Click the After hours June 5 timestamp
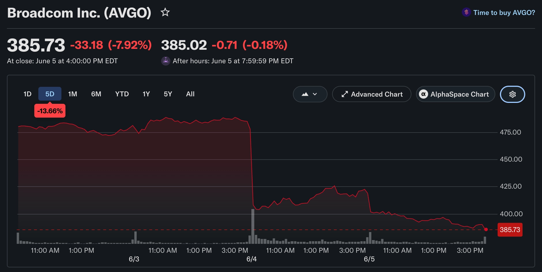Screen dimensions: 542x272 point(233,61)
